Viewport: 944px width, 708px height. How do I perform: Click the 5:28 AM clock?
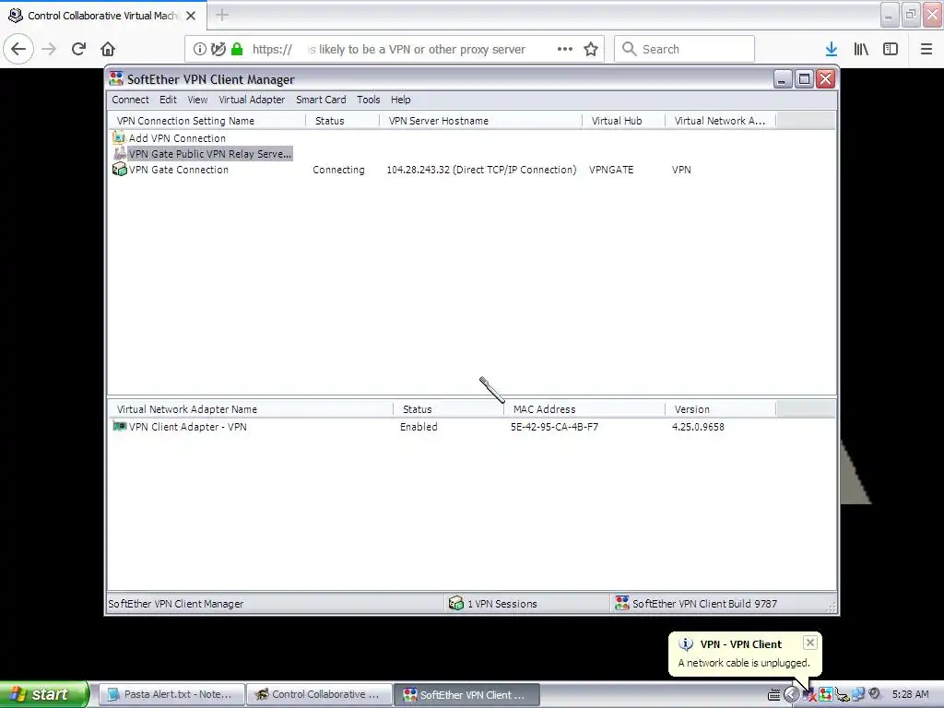point(910,694)
